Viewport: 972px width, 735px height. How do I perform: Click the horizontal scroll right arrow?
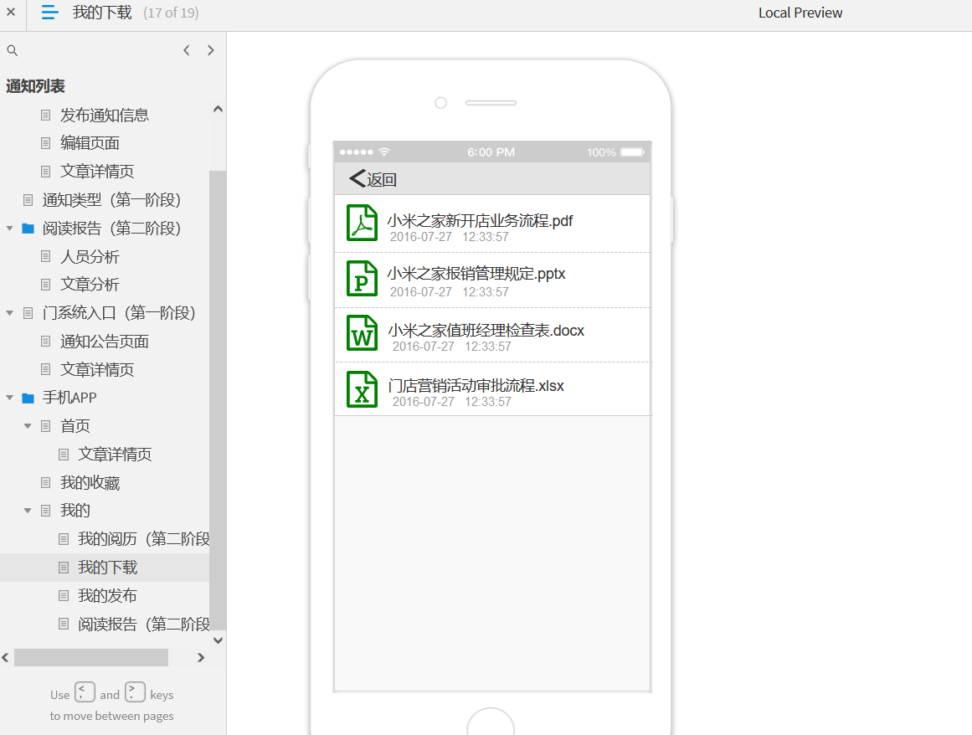[x=200, y=657]
